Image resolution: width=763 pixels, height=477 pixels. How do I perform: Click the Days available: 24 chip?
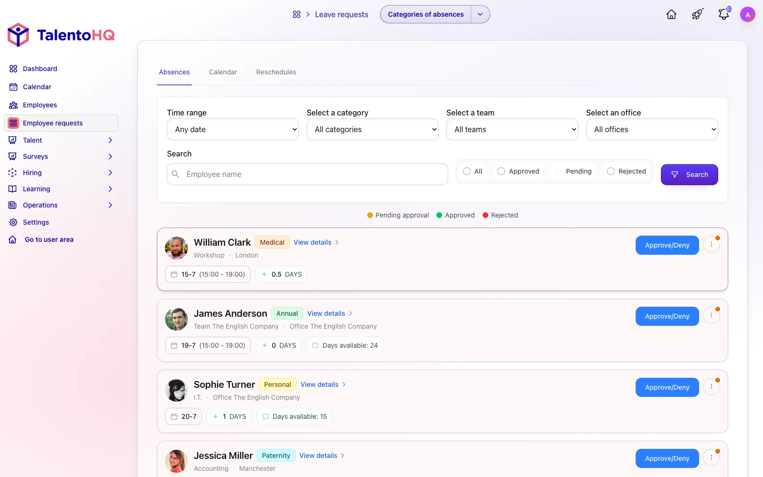(345, 345)
